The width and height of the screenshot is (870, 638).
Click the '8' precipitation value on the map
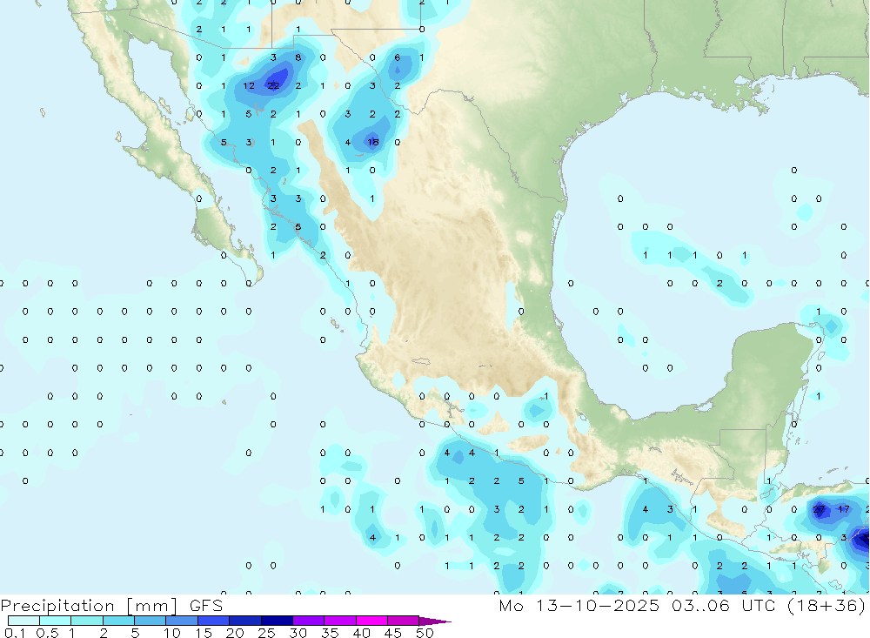[298, 57]
